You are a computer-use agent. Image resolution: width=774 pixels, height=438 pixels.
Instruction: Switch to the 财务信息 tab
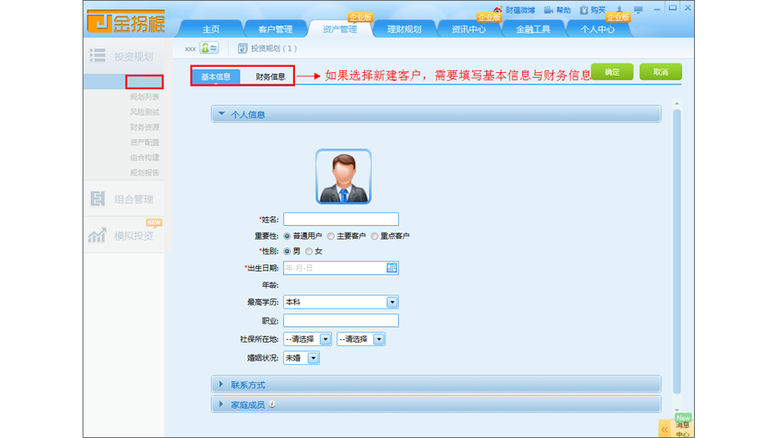(x=270, y=76)
